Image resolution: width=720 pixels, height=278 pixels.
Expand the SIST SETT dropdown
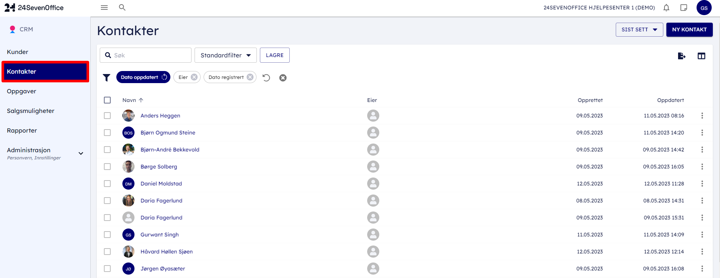tap(639, 29)
